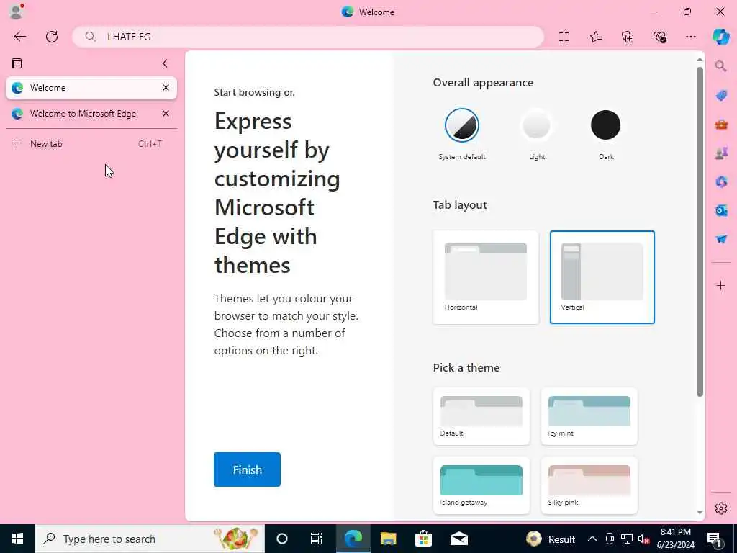Launch Copilot from the toolbar
Screen dimensions: 737x553
721,37
